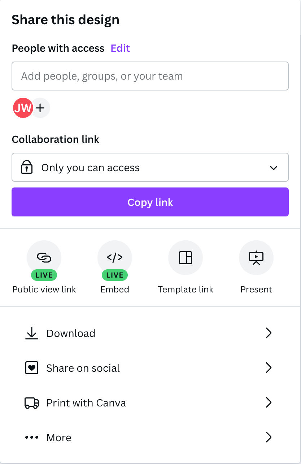Open Print with Canva options
This screenshot has height=464, width=301.
tap(269, 402)
